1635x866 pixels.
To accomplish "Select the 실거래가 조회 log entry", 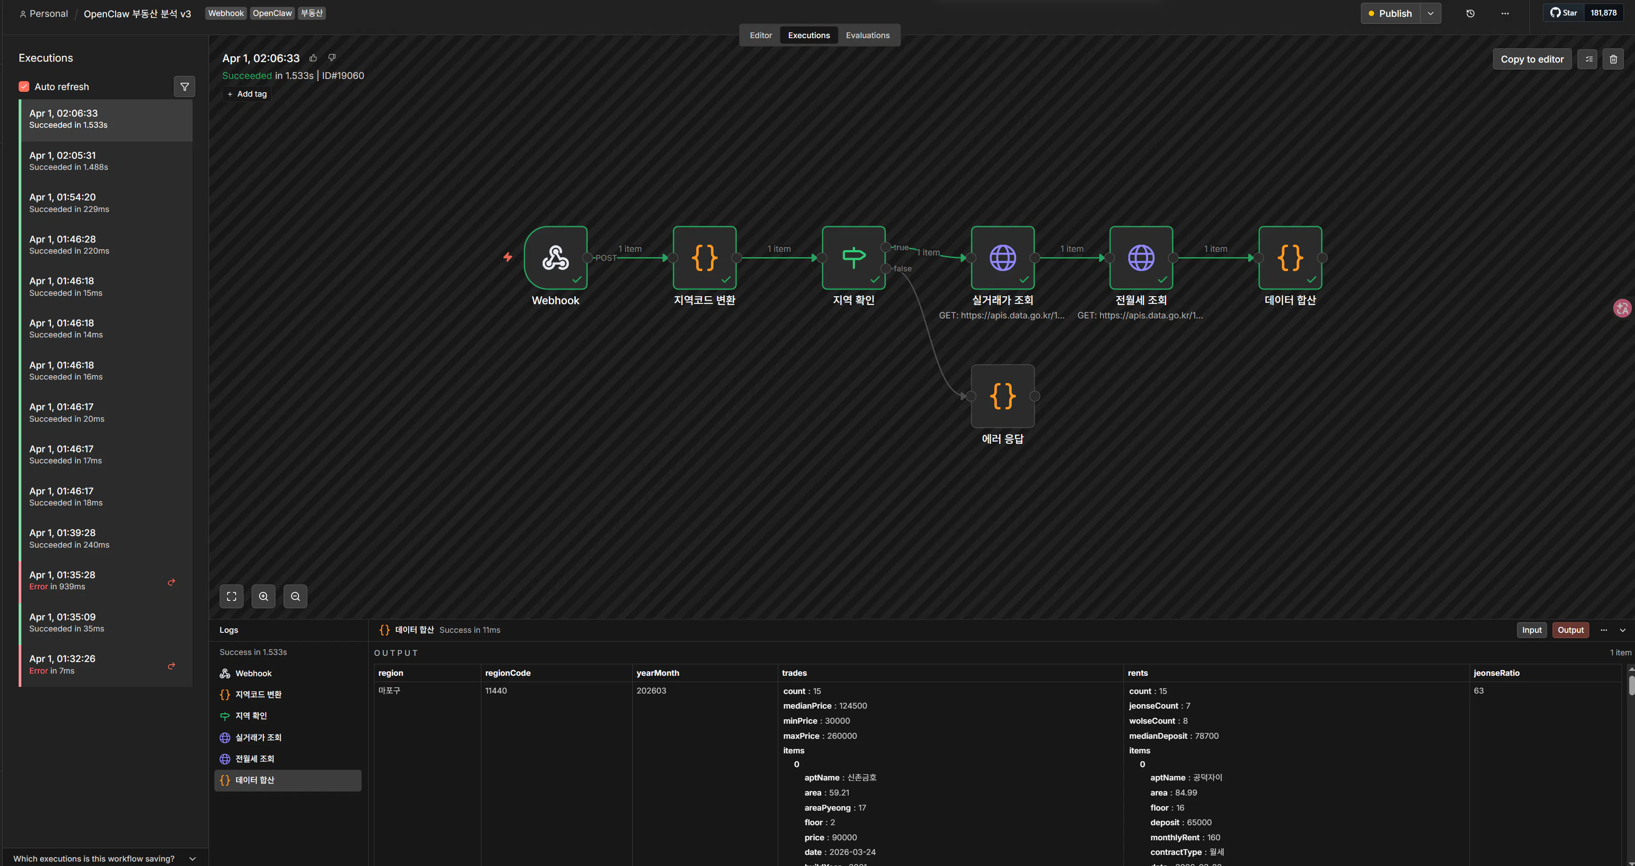I will tap(258, 737).
